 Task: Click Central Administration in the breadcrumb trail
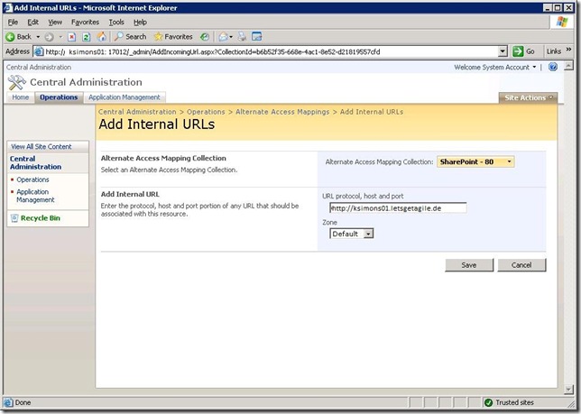click(x=137, y=112)
